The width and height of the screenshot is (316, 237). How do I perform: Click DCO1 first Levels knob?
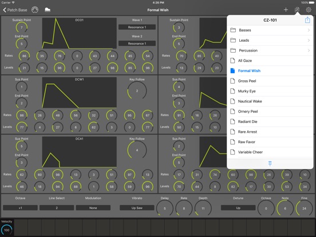[24, 68]
